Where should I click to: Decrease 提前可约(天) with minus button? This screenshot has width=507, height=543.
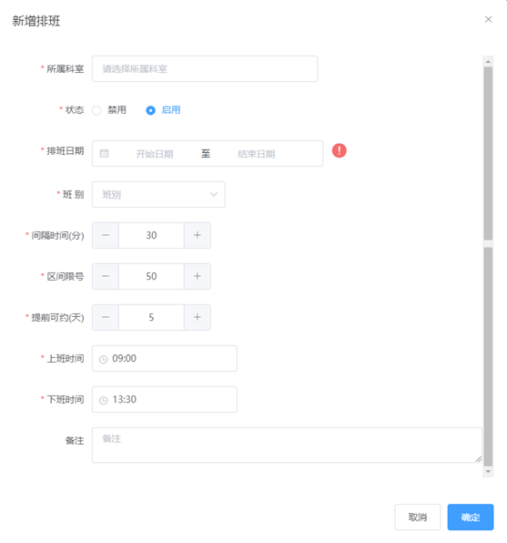(x=106, y=317)
